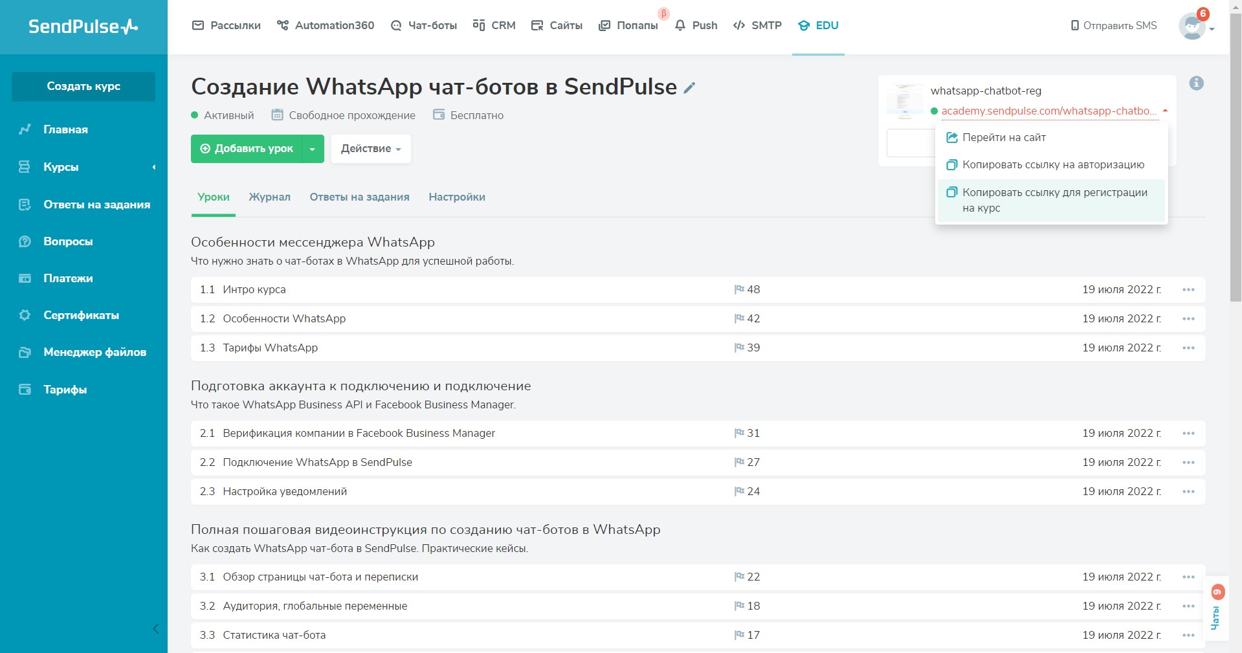Click Отправить SMS link

[1114, 25]
